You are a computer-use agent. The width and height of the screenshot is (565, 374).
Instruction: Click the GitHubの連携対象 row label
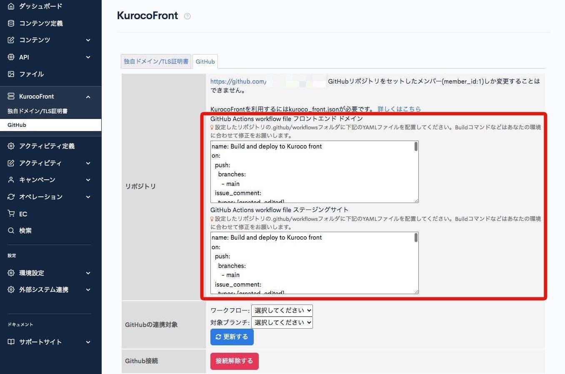click(151, 324)
